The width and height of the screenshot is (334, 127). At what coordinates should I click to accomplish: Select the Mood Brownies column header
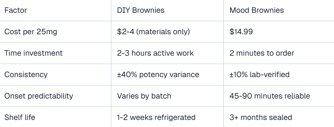pyautogui.click(x=257, y=10)
